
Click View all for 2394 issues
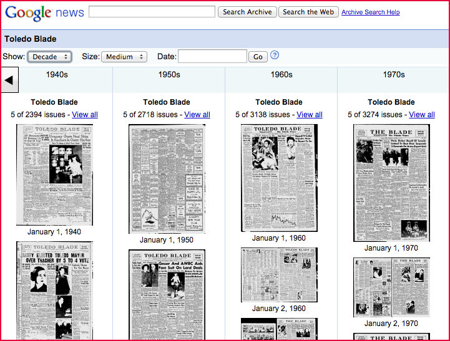pyautogui.click(x=85, y=115)
